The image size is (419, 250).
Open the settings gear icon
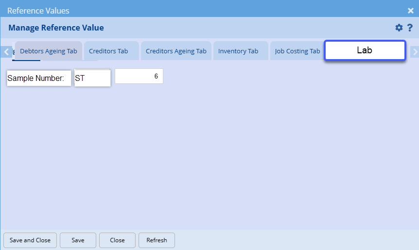[x=399, y=28]
